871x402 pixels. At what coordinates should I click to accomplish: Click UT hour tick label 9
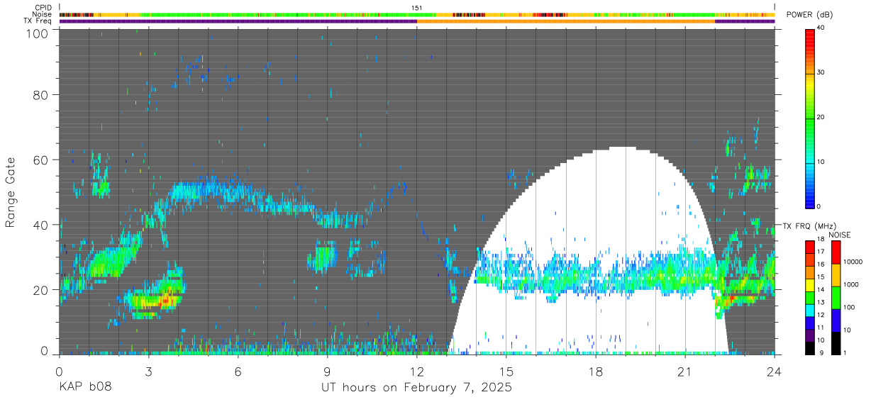coord(327,372)
